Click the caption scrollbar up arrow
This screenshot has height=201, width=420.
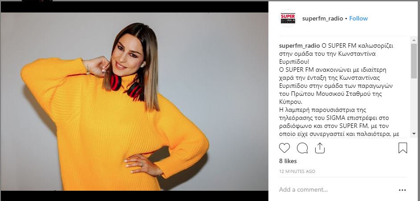tap(414, 41)
